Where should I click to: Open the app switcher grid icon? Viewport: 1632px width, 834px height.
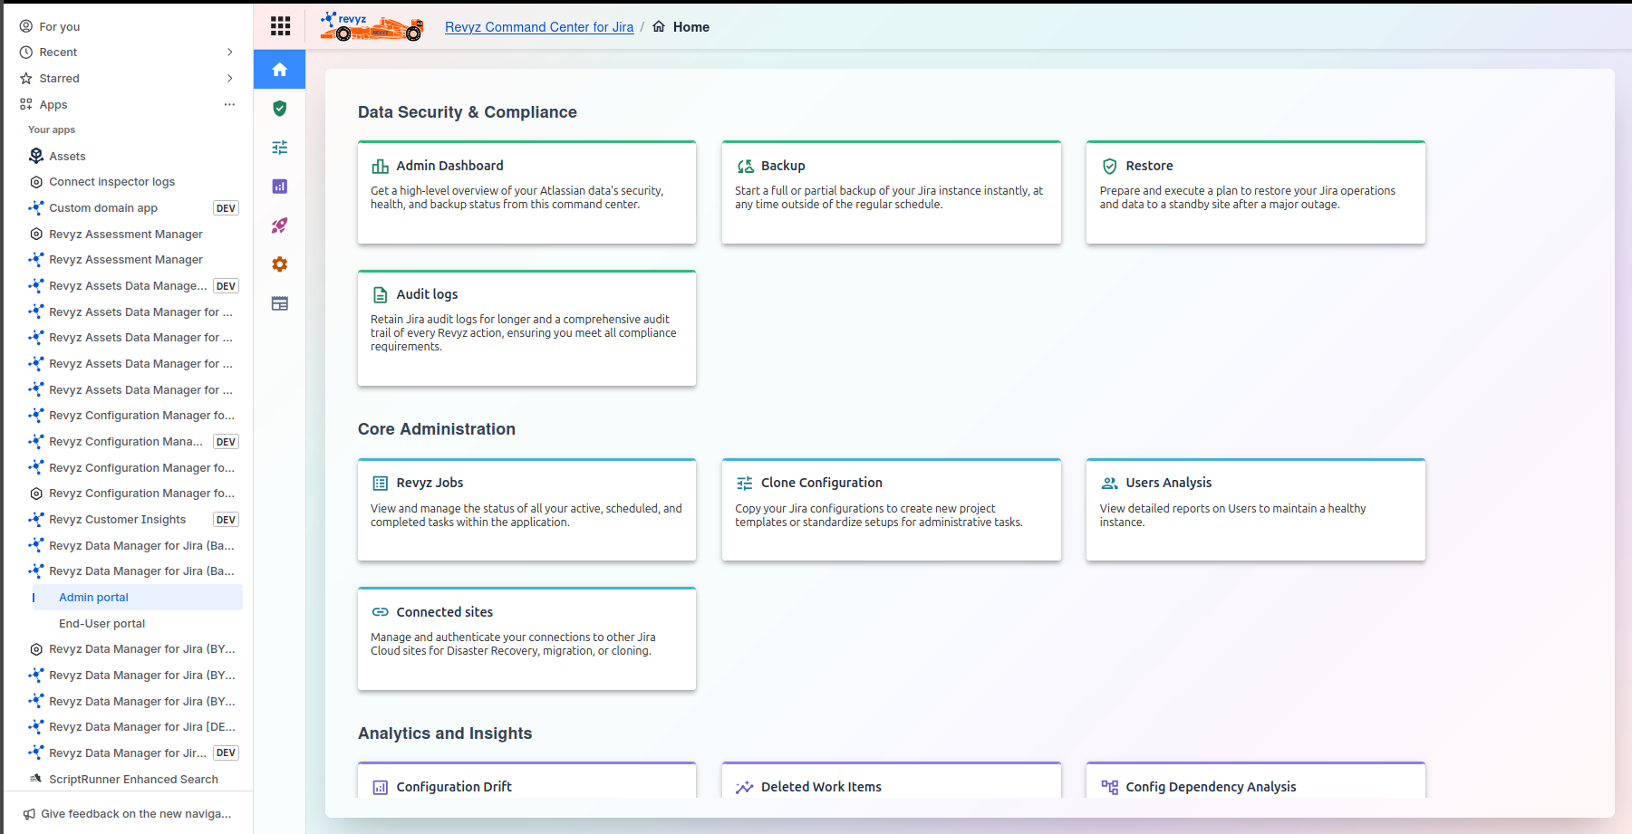(x=280, y=26)
